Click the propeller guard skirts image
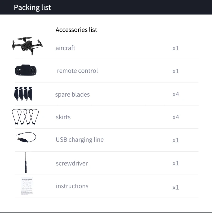The image size is (212, 213). 25,117
